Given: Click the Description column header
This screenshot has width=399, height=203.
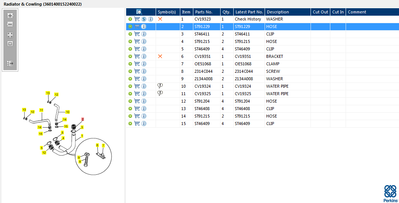Looking at the screenshot, I should tap(278, 12).
